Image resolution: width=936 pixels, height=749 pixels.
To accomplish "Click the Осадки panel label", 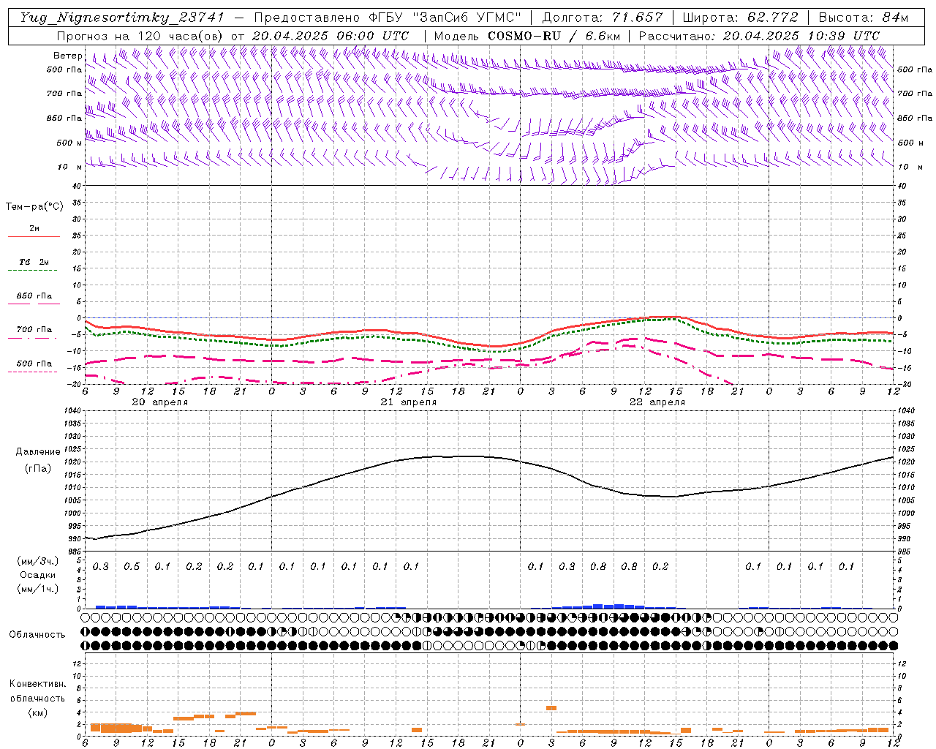I will [38, 575].
